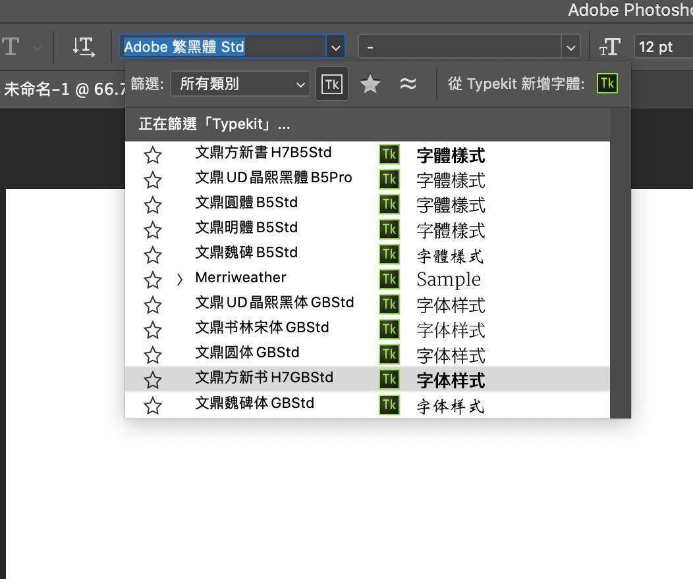Favorite 文鼎明體 B5Std with its star
Image resolution: width=693 pixels, height=579 pixels.
pyautogui.click(x=153, y=230)
